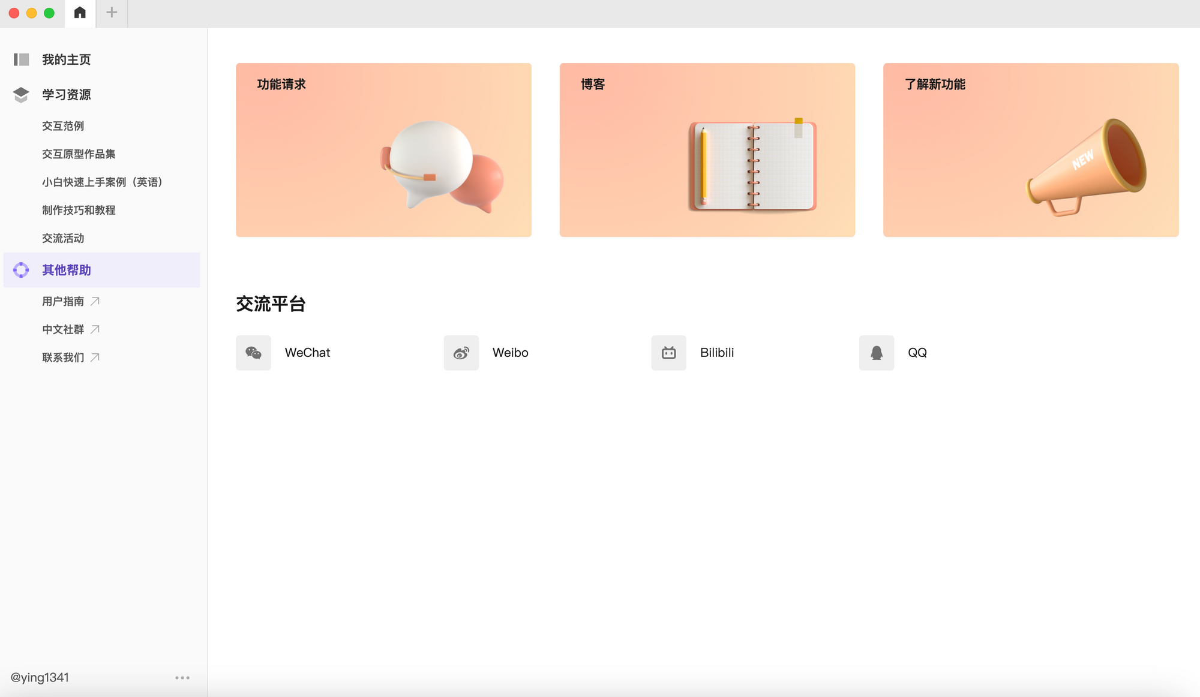Click the @ying1341 account name
This screenshot has width=1200, height=697.
pos(40,677)
